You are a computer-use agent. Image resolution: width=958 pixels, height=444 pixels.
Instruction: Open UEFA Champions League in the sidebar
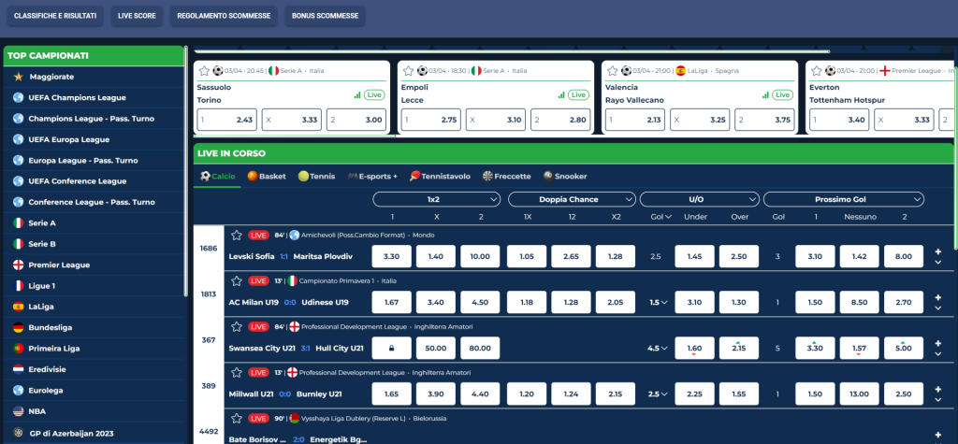click(x=94, y=98)
